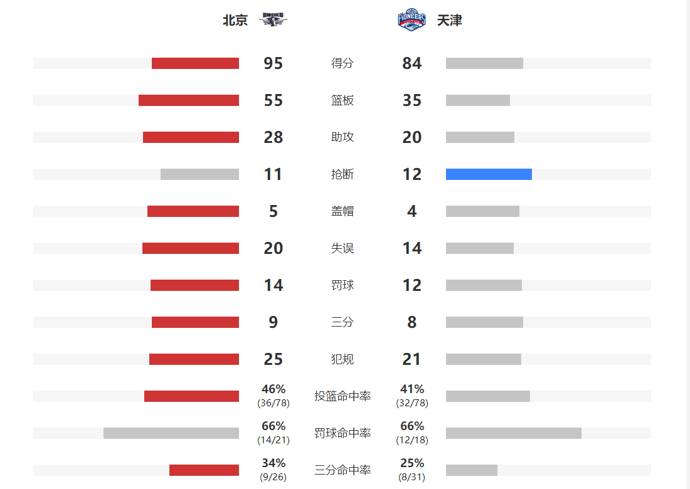Click Beijing's 46% field goal percentage

pyautogui.click(x=273, y=389)
